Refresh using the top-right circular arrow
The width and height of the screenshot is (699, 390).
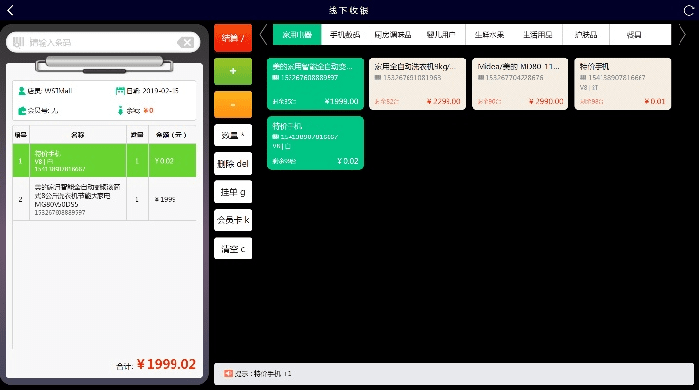pyautogui.click(x=688, y=10)
